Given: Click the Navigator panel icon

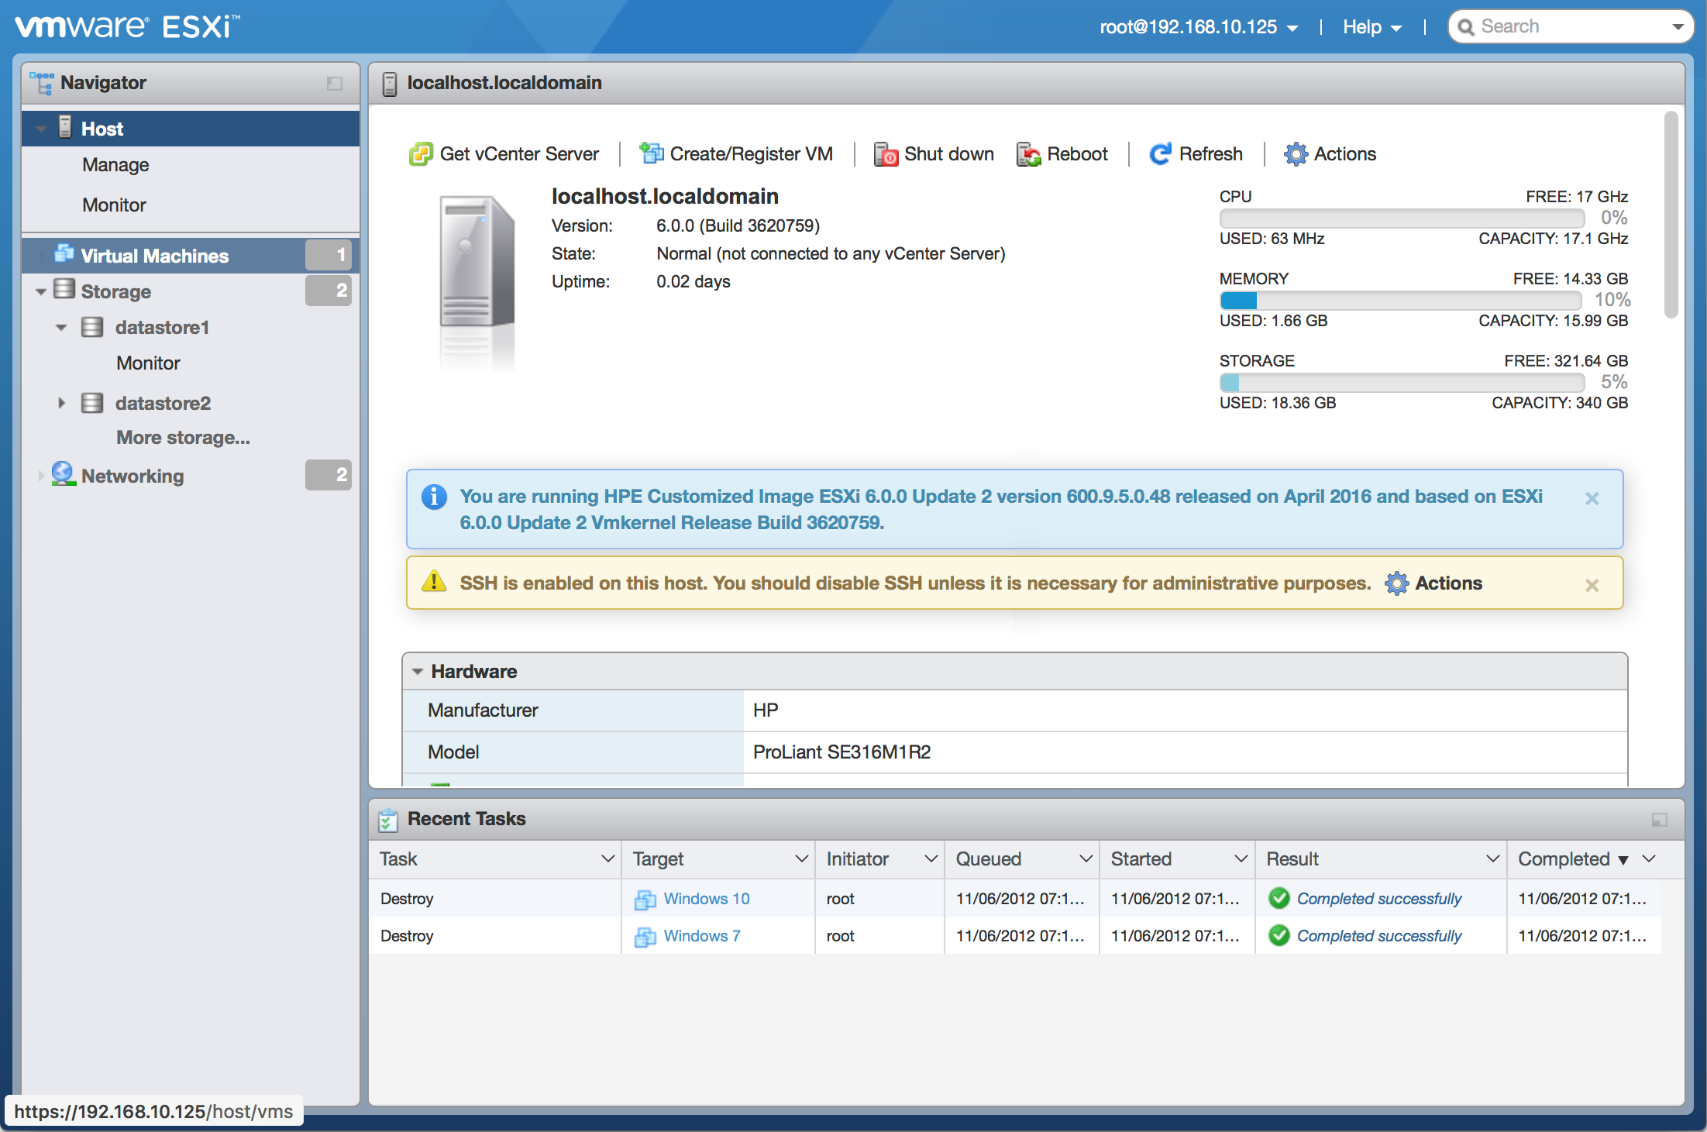Looking at the screenshot, I should click(41, 83).
